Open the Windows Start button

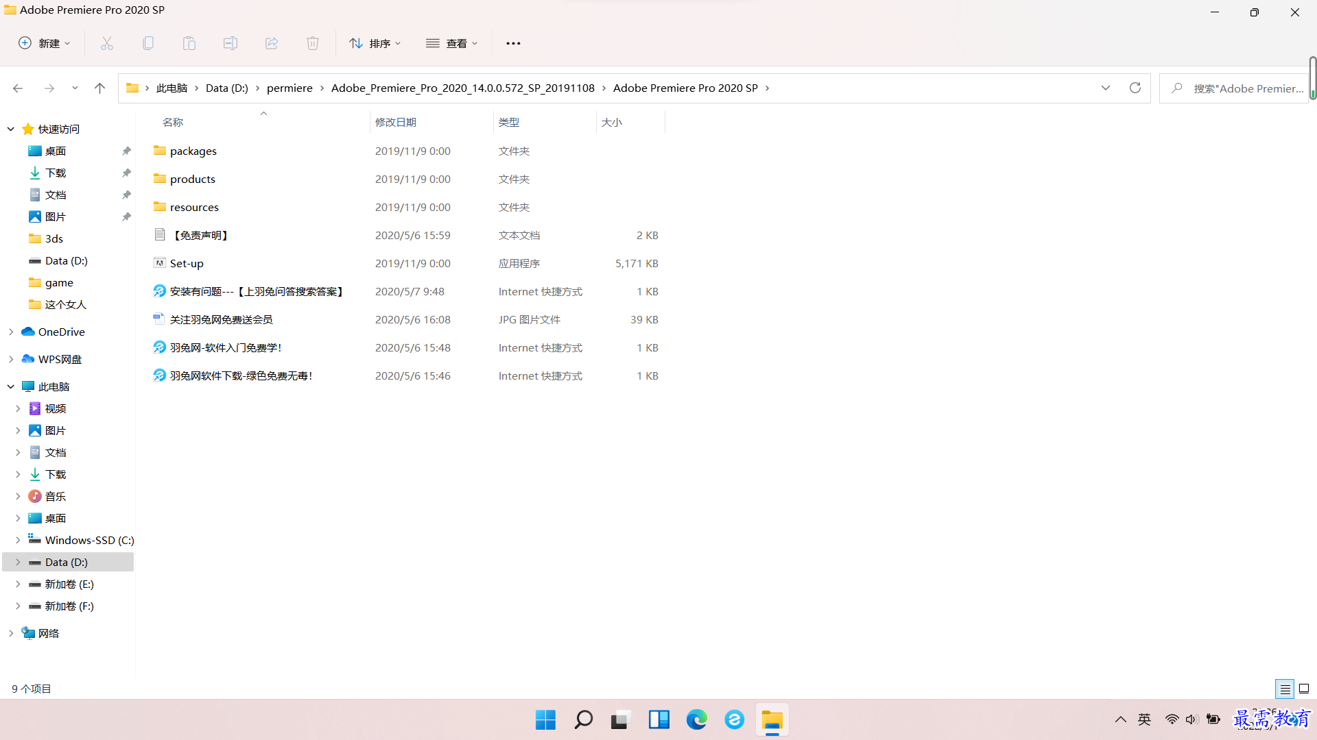pos(546,719)
